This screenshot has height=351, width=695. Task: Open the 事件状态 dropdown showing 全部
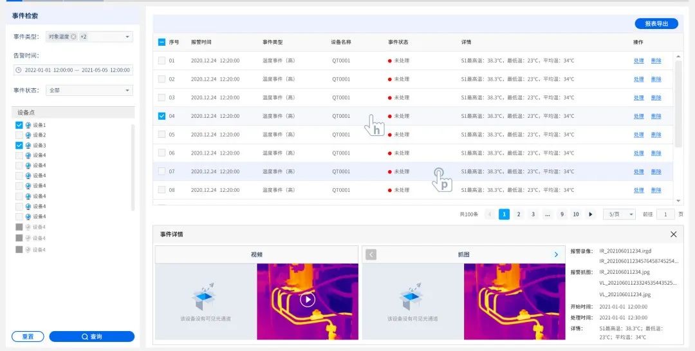(x=89, y=90)
